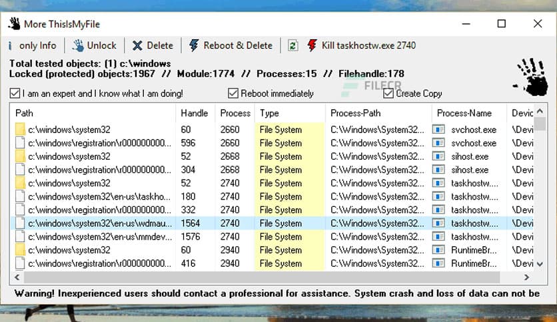Click the Process-Name column header
The image size is (557, 322).
point(469,113)
